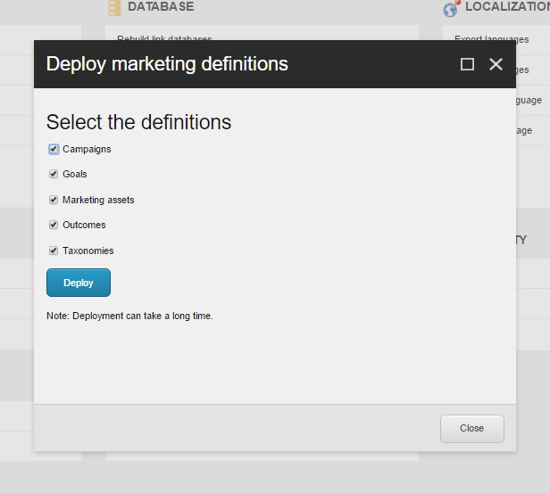The image size is (550, 493).
Task: Click the DATABASE section heading
Action: [161, 7]
